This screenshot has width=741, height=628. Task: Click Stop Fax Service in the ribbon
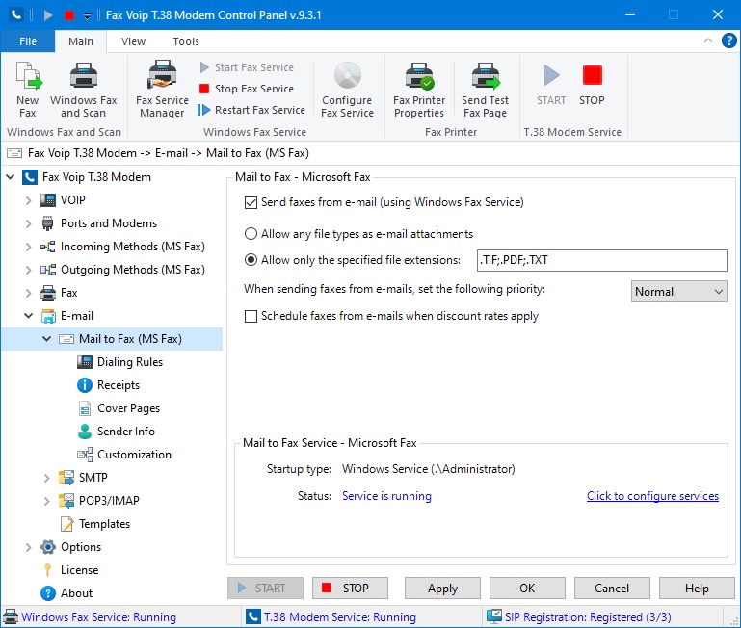point(247,89)
